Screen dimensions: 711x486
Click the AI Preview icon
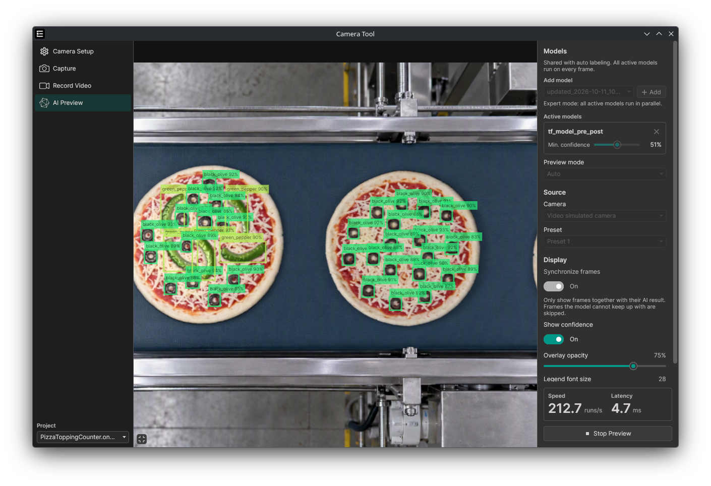(44, 103)
